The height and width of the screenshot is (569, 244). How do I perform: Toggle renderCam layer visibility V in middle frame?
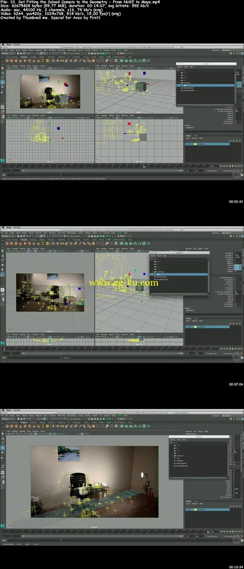pyautogui.click(x=187, y=327)
